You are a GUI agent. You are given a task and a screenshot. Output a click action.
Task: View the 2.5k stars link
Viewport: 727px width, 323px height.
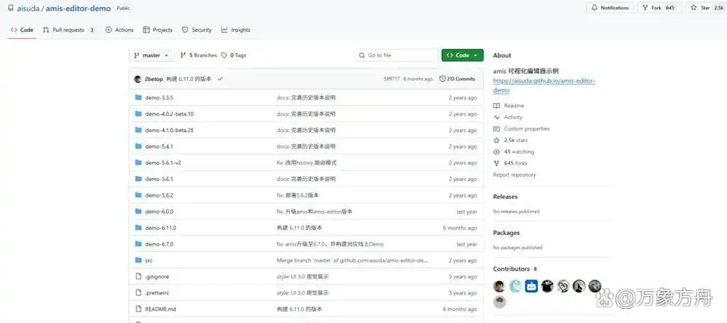click(510, 140)
